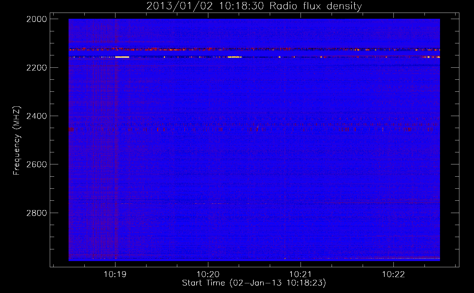This screenshot has height=293, width=474.
Task: Click the '10:21' time axis label
Action: pyautogui.click(x=301, y=275)
